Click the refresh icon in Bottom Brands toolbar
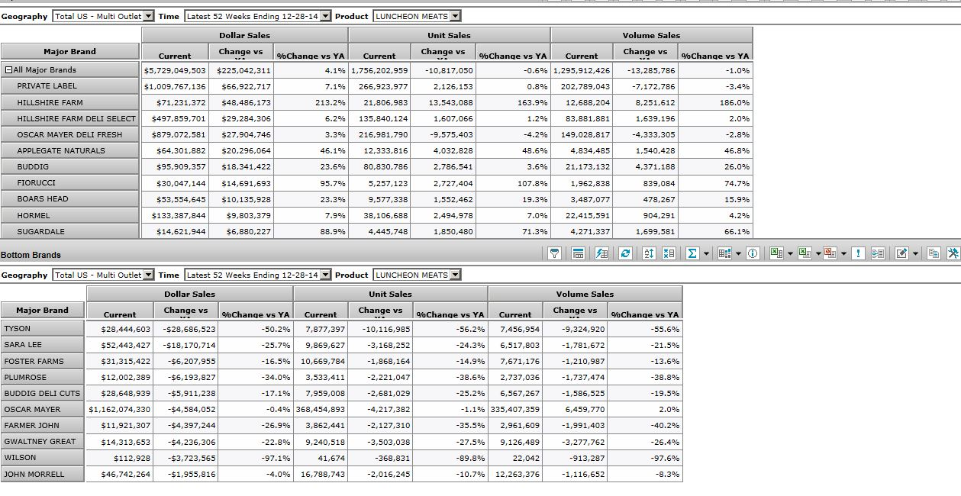961x496 pixels. pyautogui.click(x=625, y=253)
